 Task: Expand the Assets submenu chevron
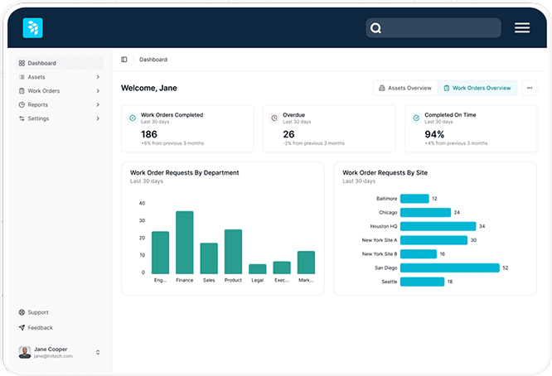tap(98, 77)
